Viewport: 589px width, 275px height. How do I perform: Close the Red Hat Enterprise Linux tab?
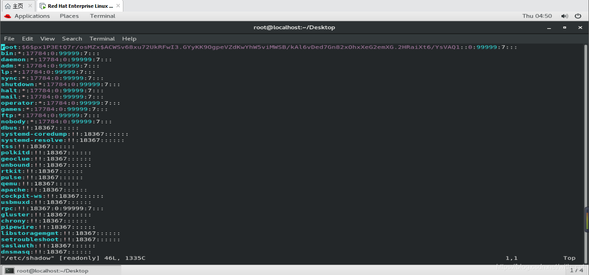click(118, 6)
